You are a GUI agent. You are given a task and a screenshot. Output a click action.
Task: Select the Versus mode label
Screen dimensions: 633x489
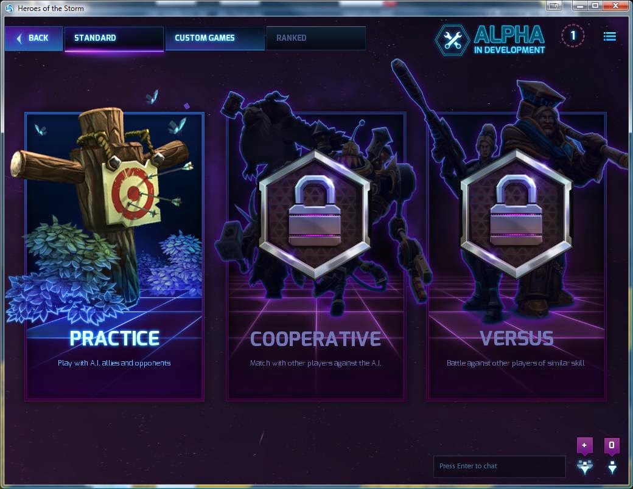click(516, 338)
